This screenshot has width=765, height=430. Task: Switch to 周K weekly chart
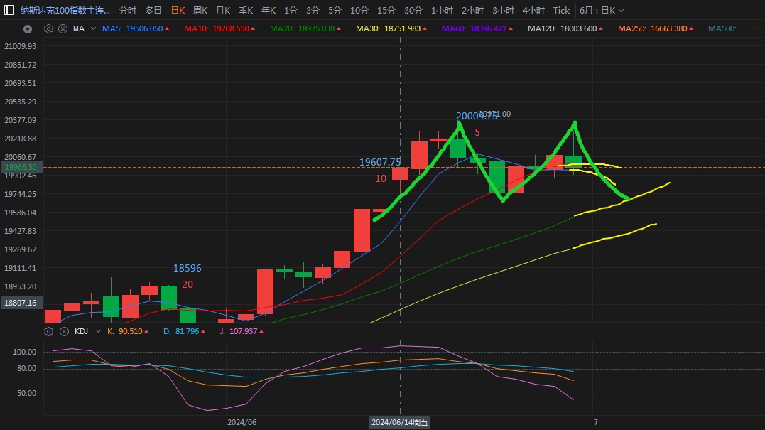[200, 11]
